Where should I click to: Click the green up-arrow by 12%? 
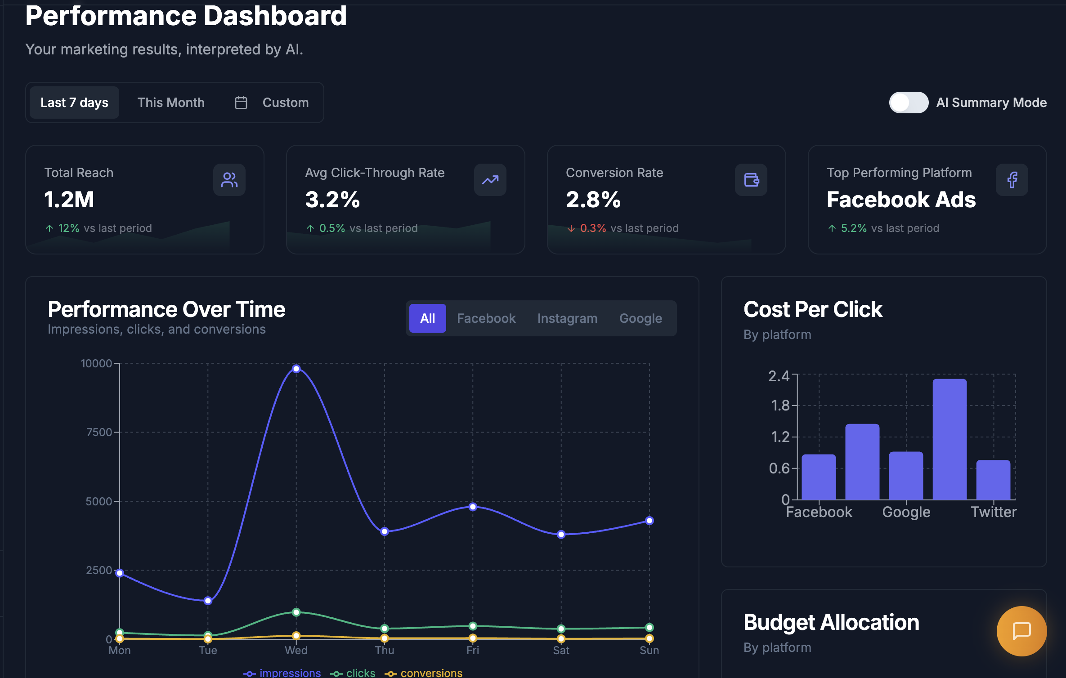click(49, 228)
